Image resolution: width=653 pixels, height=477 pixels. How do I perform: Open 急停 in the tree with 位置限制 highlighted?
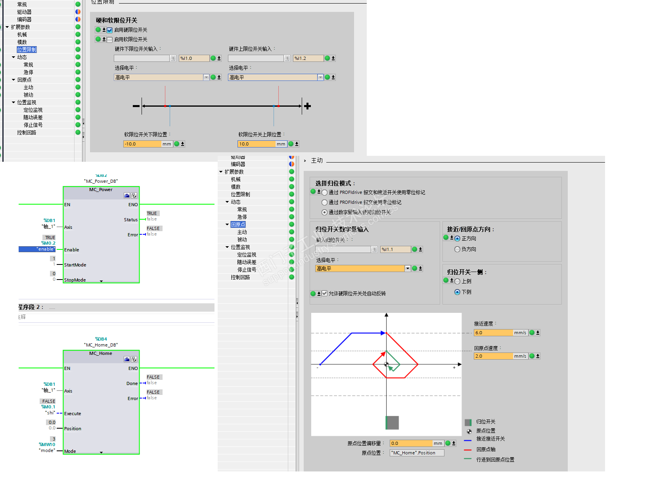[x=28, y=72]
